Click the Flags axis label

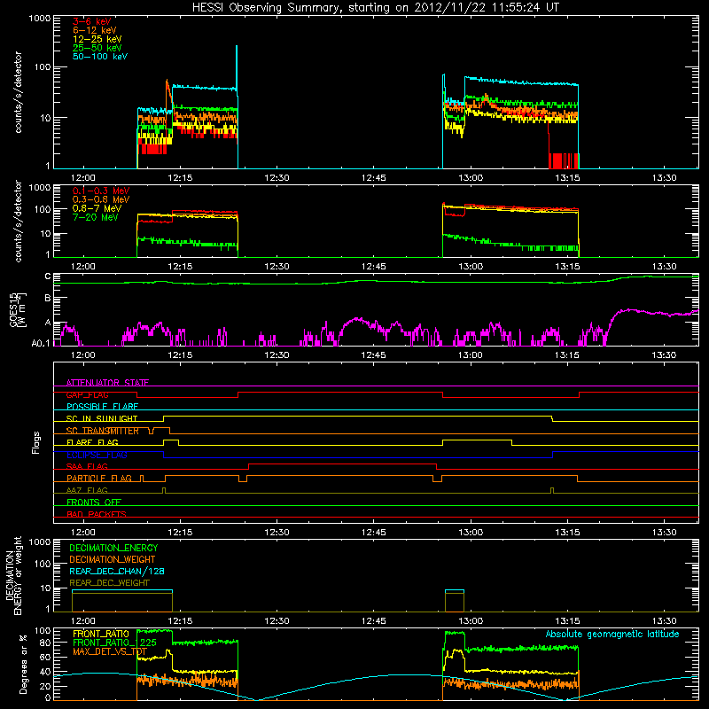tap(36, 442)
